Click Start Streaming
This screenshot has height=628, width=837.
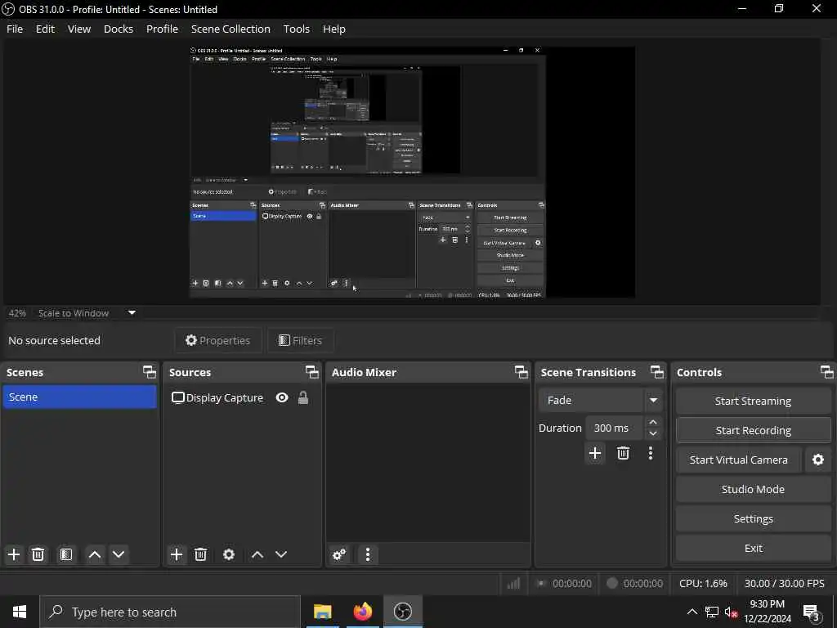[753, 401]
